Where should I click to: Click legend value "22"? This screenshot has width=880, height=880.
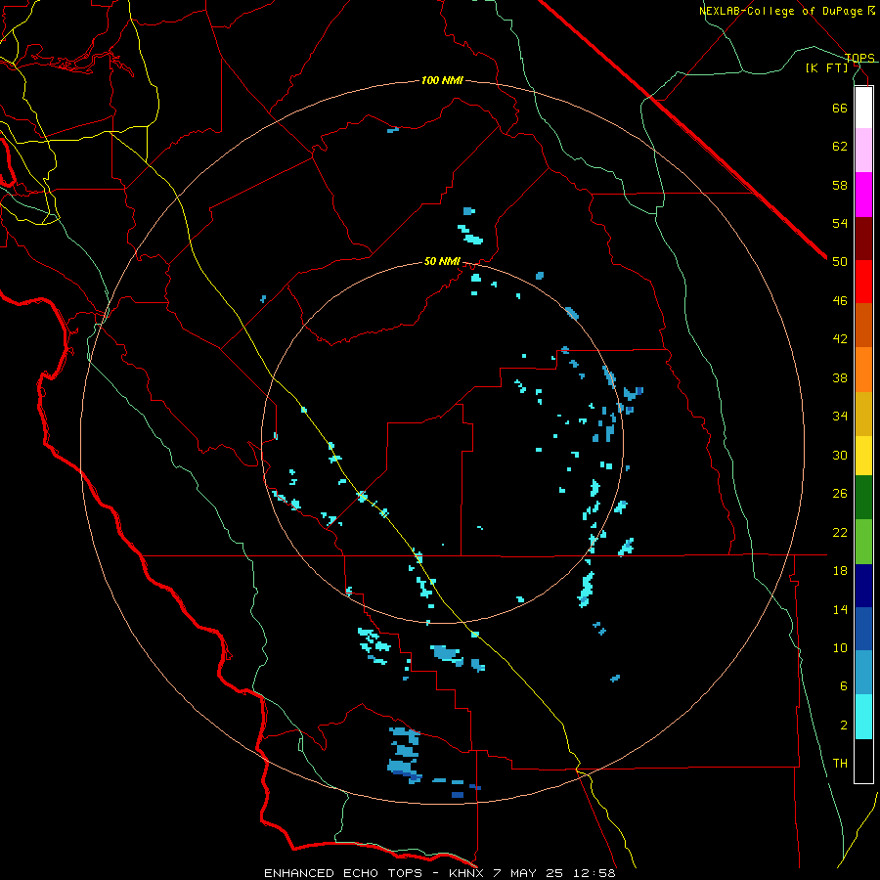[x=840, y=532]
